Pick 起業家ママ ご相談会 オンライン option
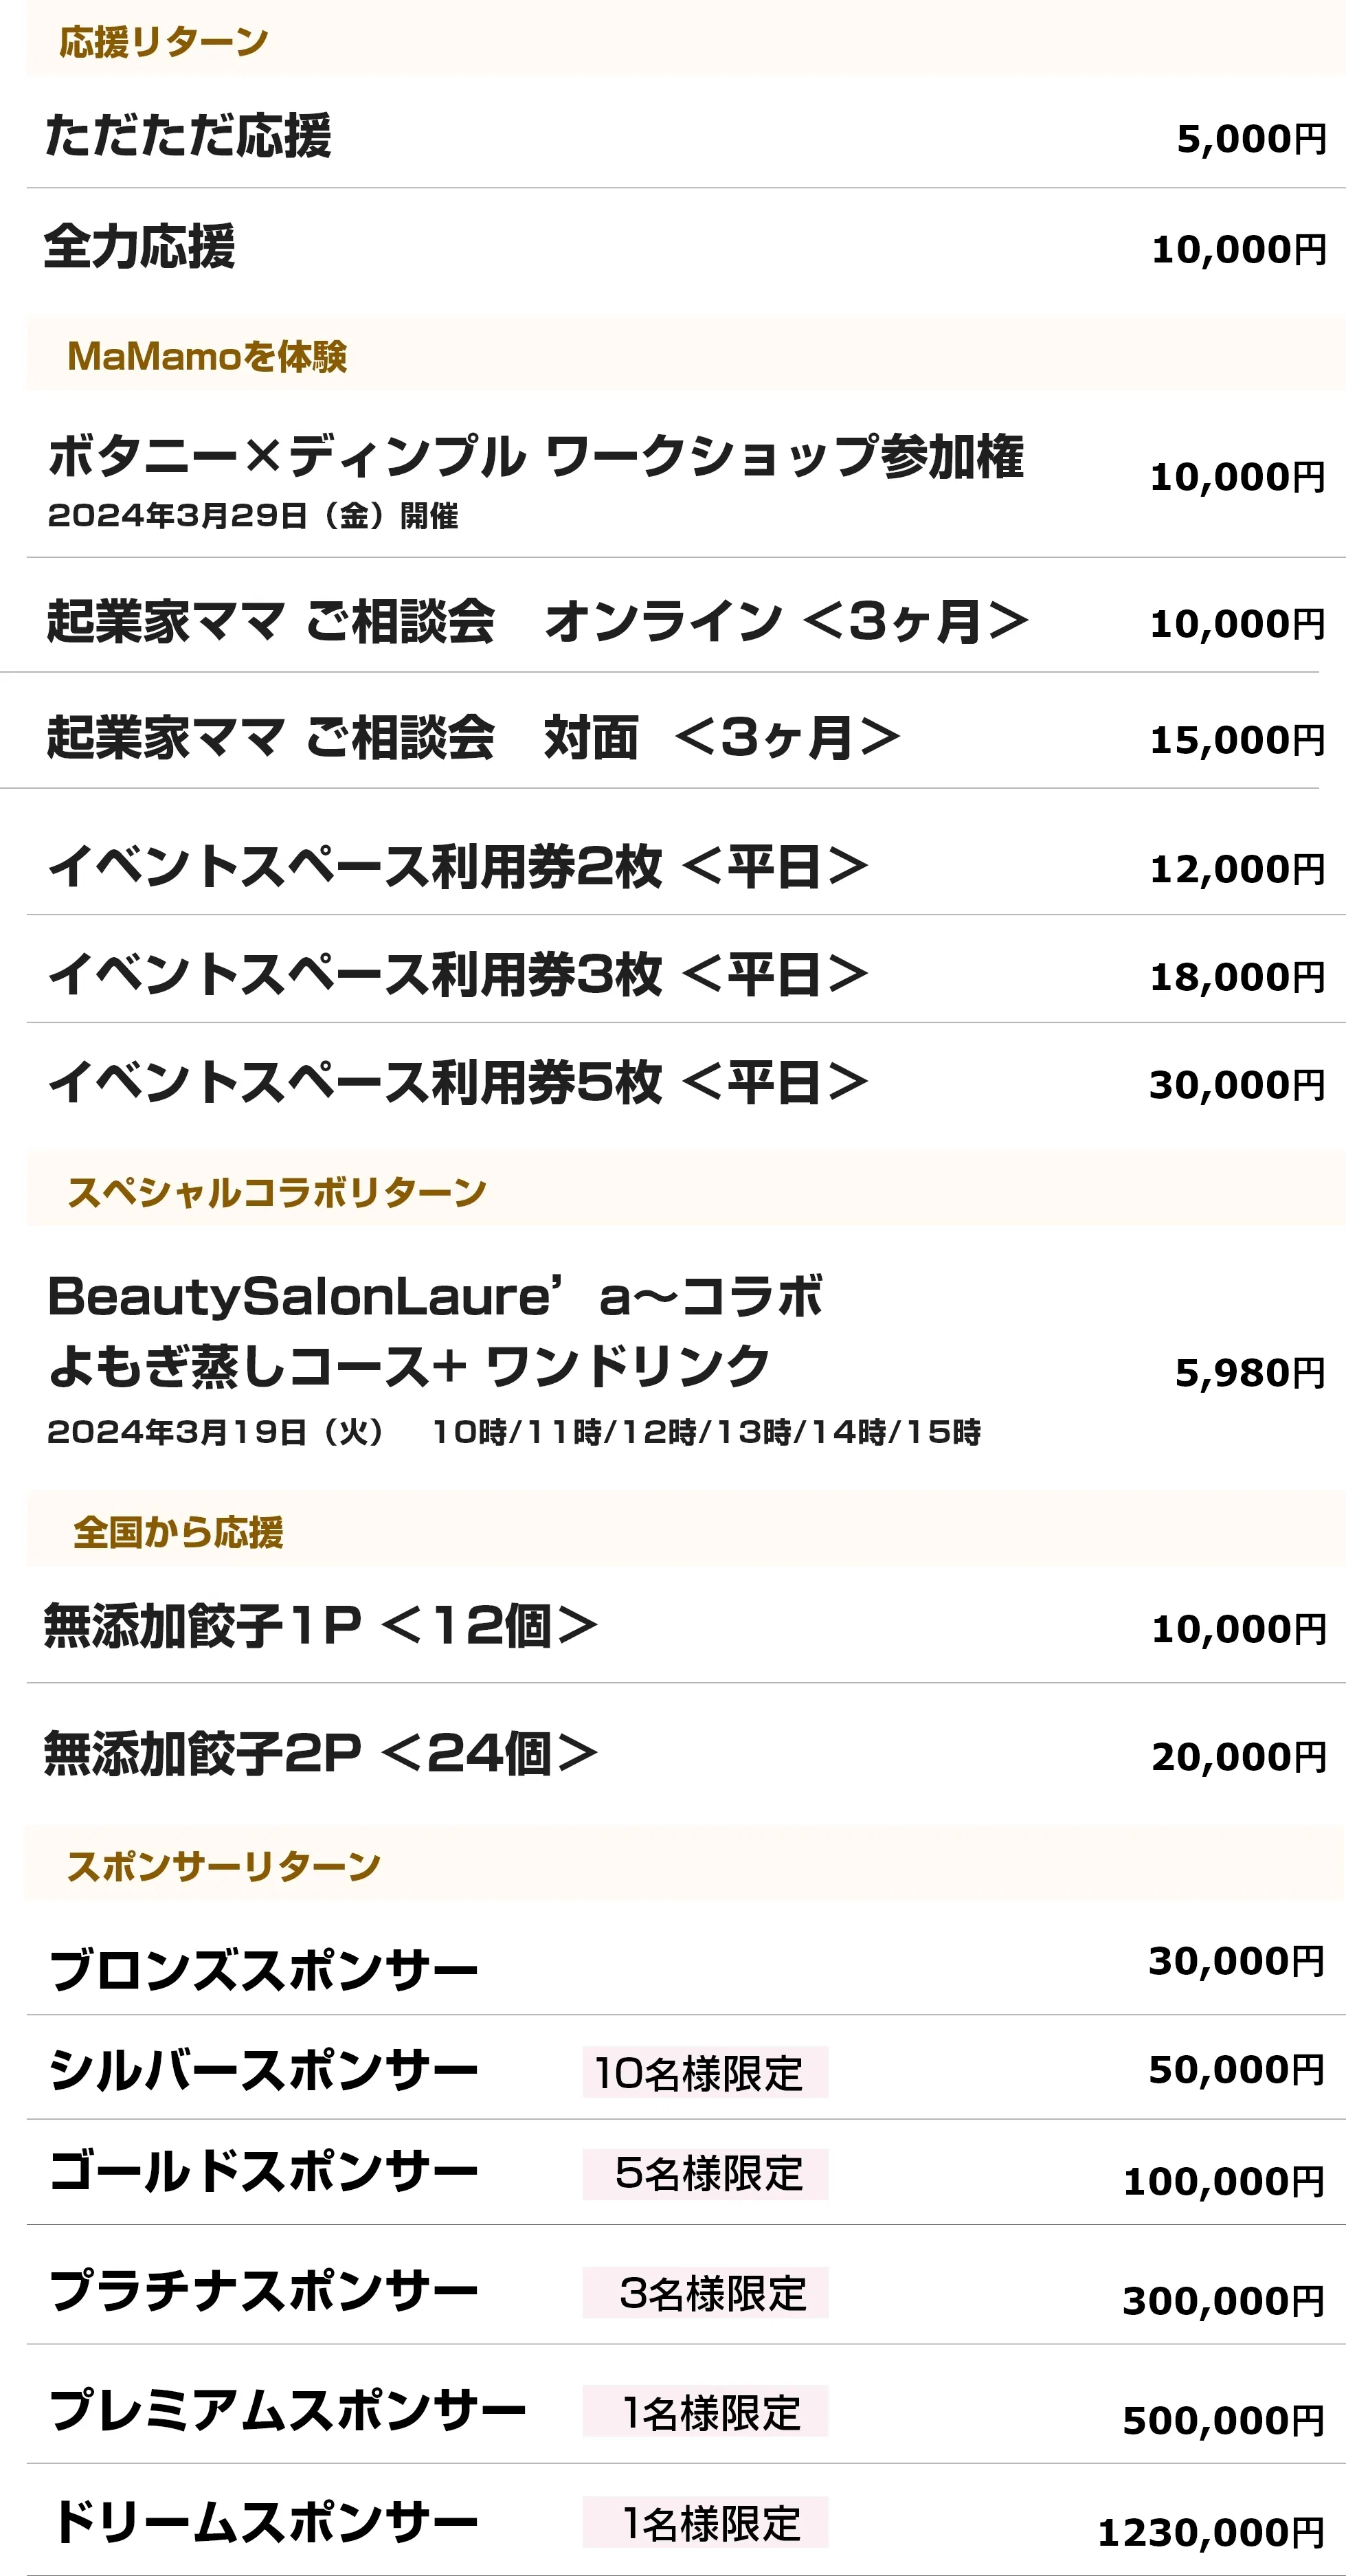The image size is (1346, 2576). 537,621
